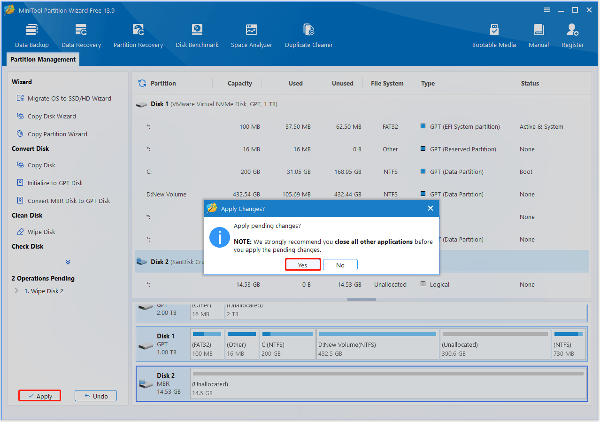Open Data Recovery tool
Image resolution: width=600 pixels, height=422 pixels.
click(81, 35)
